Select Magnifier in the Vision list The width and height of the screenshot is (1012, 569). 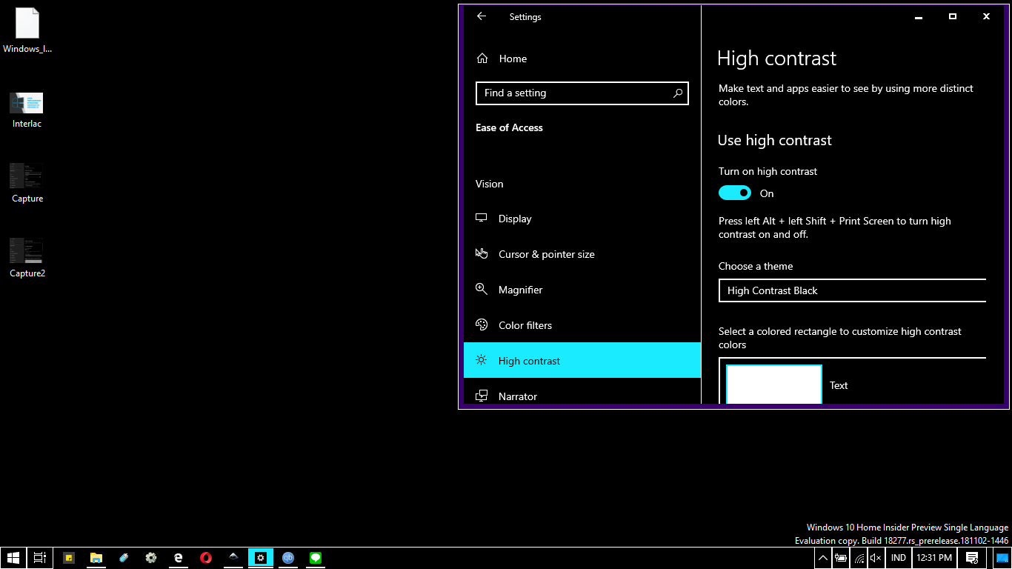pyautogui.click(x=520, y=290)
